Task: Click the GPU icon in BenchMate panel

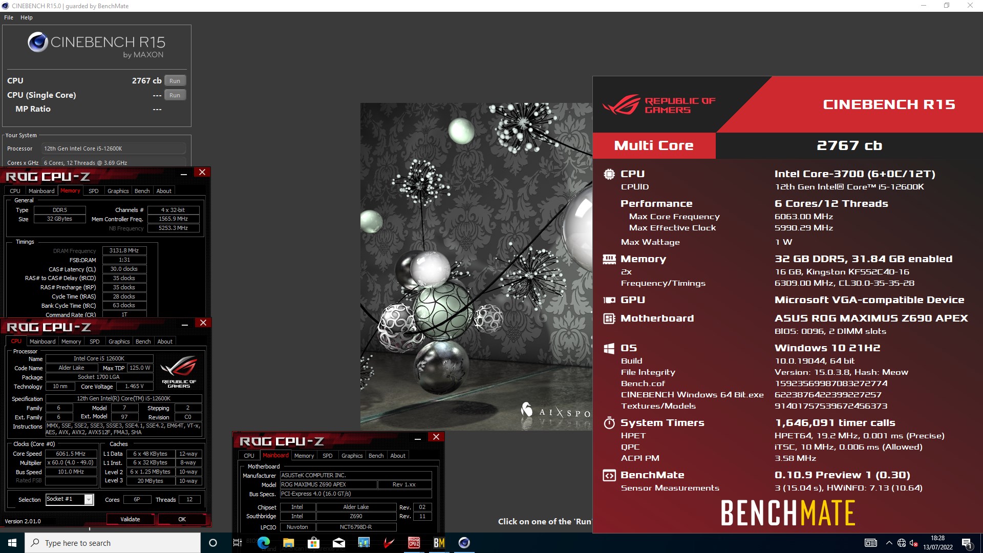Action: tap(609, 300)
